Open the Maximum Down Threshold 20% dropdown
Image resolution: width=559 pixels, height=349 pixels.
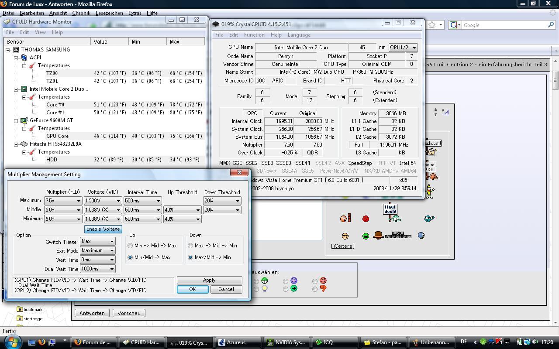(x=222, y=201)
